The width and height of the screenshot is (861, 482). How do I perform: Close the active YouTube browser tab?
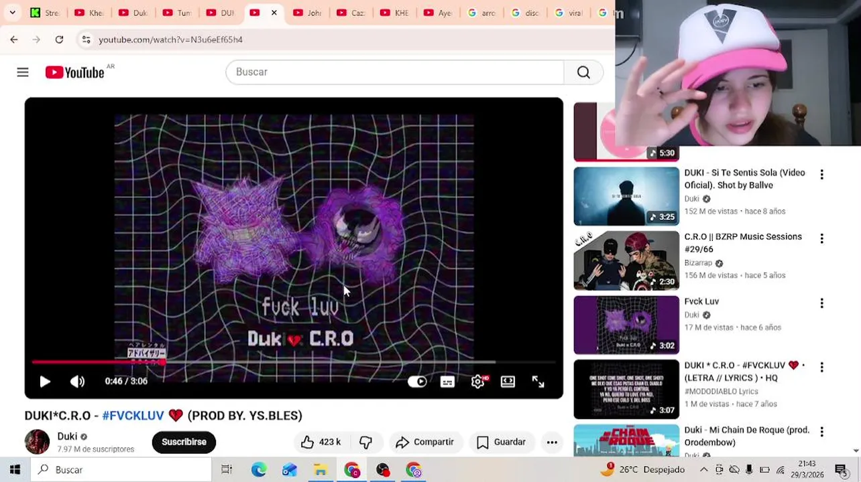coord(274,13)
